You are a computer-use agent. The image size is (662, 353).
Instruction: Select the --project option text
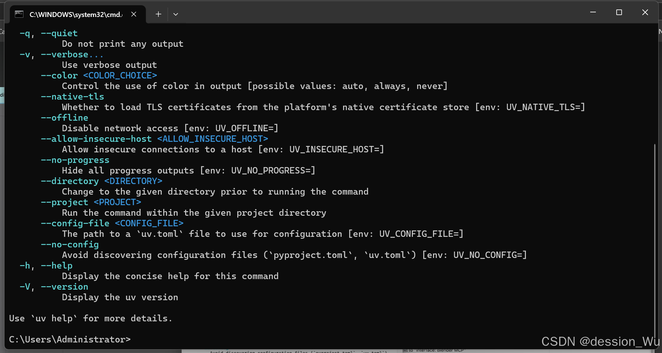pos(65,202)
